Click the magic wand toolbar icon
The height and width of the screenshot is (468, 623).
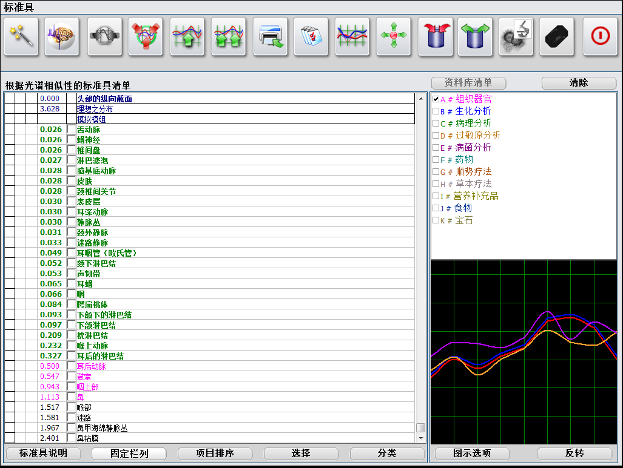(21, 36)
